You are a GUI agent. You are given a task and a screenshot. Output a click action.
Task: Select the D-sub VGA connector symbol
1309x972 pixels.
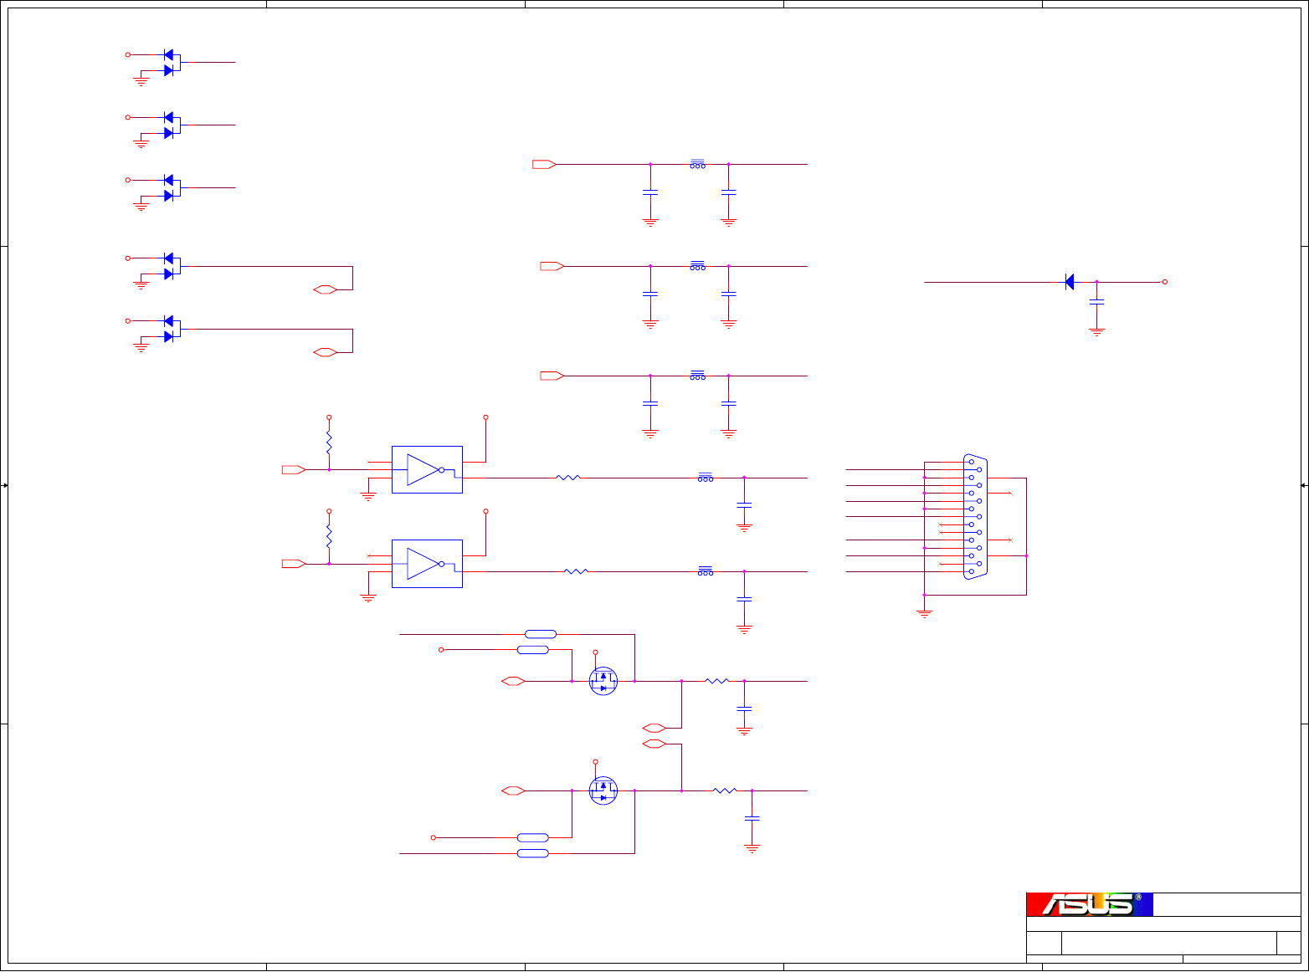coord(975,516)
